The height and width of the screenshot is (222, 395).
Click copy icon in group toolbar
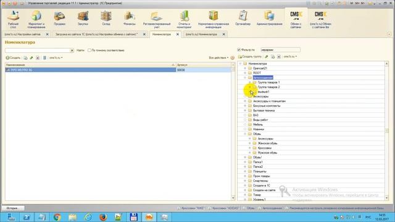tap(273, 57)
